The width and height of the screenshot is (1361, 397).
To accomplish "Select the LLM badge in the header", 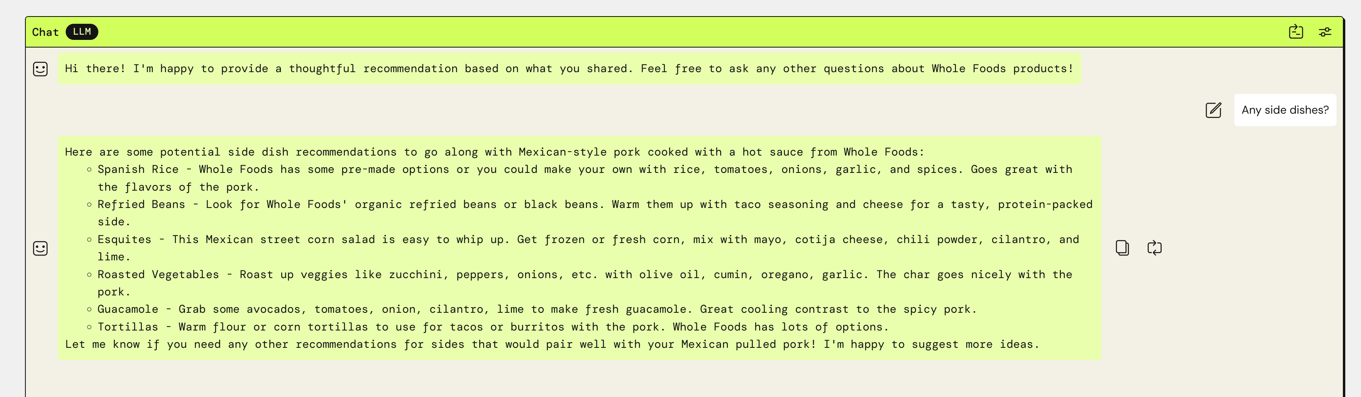I will tap(82, 32).
